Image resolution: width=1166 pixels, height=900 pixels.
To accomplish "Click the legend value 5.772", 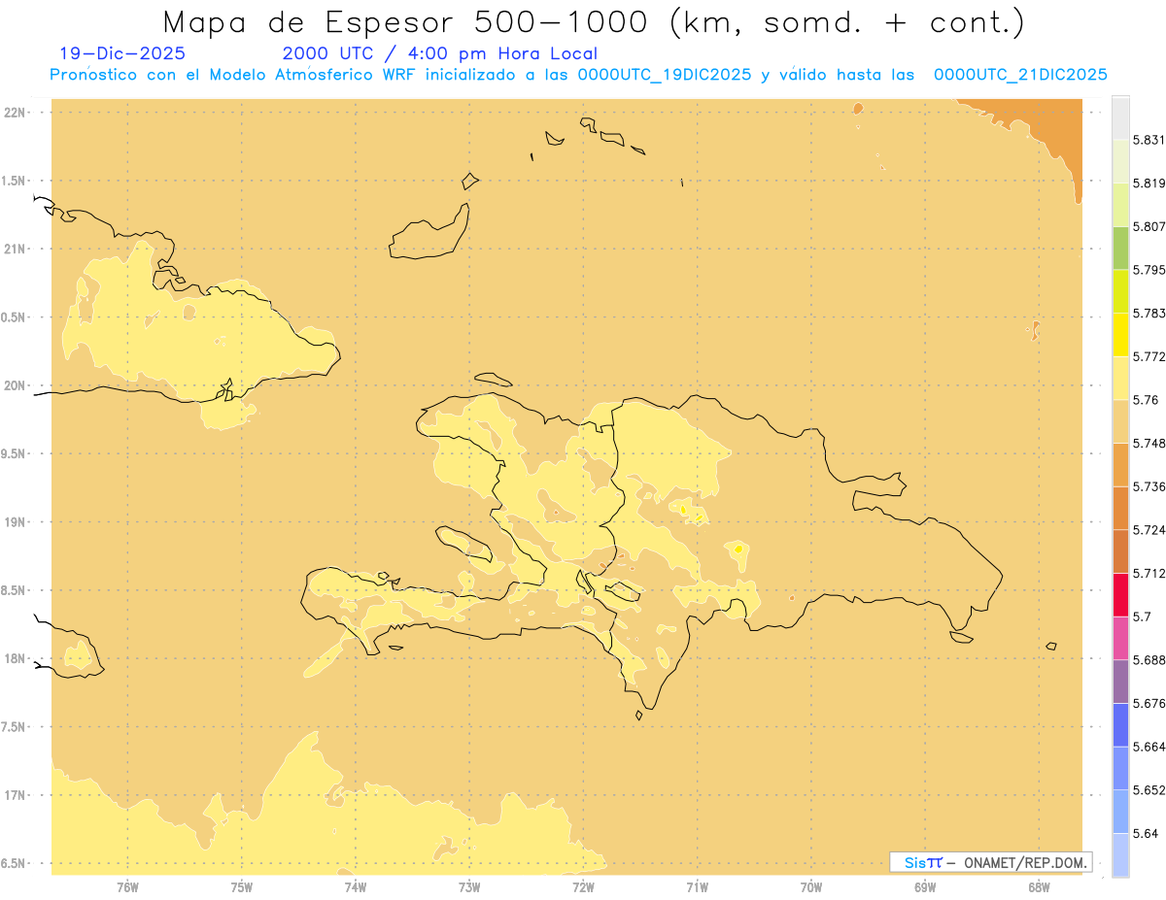I will 1149,356.
